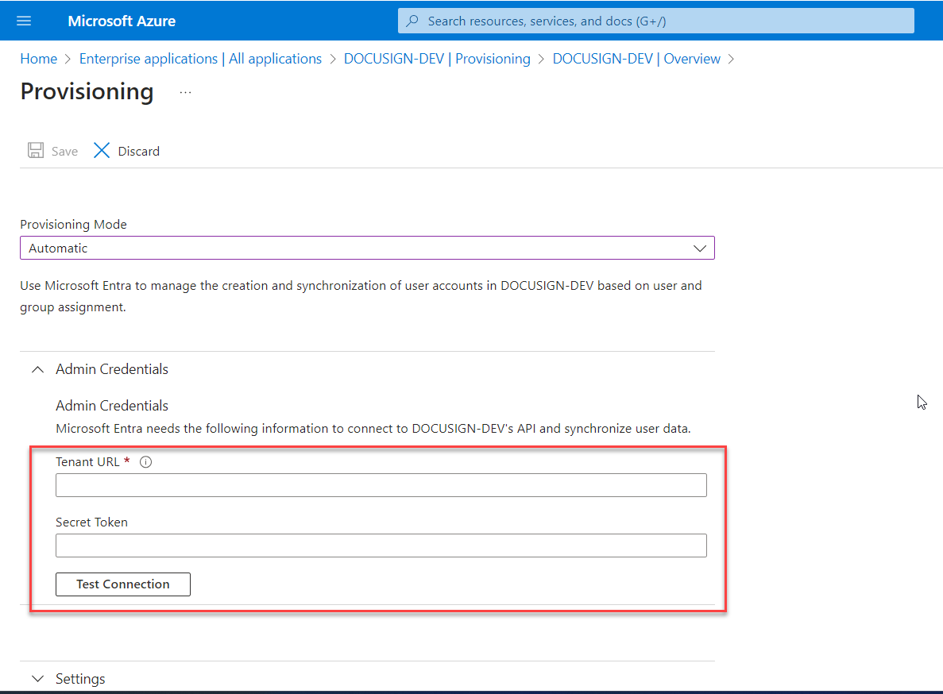Open the Provisioning Mode dropdown
The image size is (943, 694).
click(x=367, y=248)
